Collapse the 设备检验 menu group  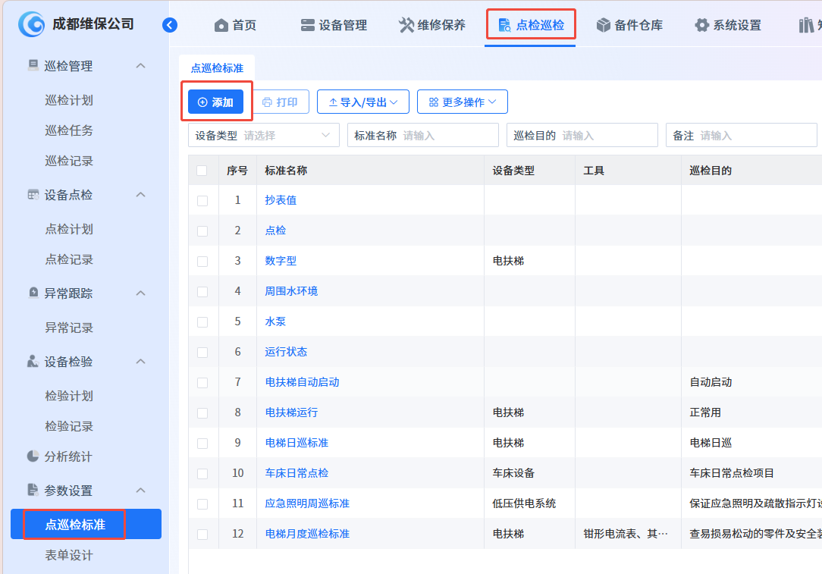[140, 362]
